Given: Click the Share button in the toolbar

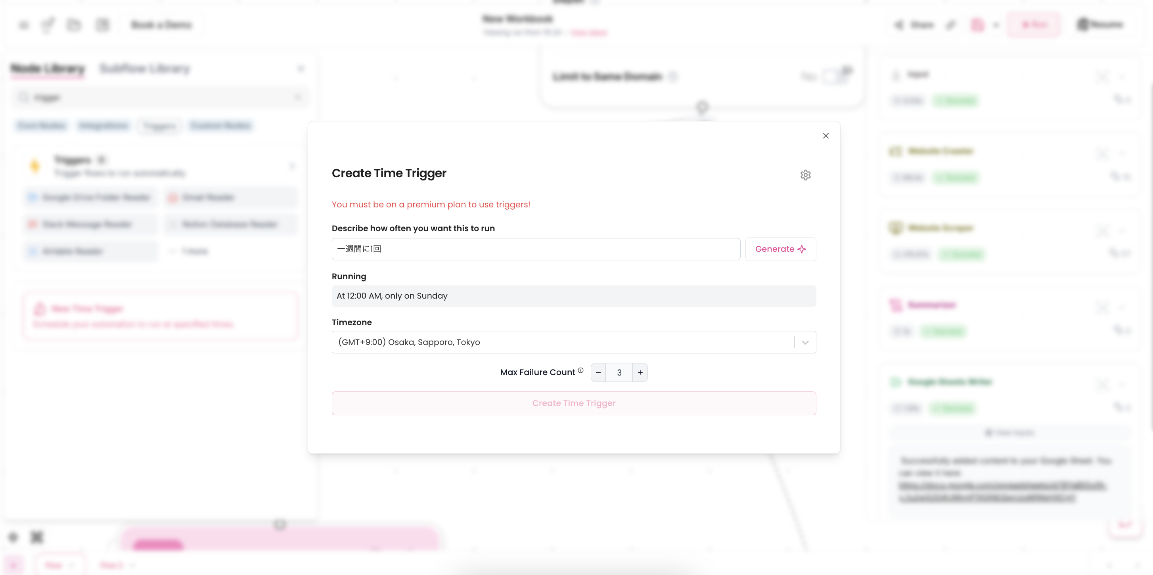Looking at the screenshot, I should (x=914, y=25).
